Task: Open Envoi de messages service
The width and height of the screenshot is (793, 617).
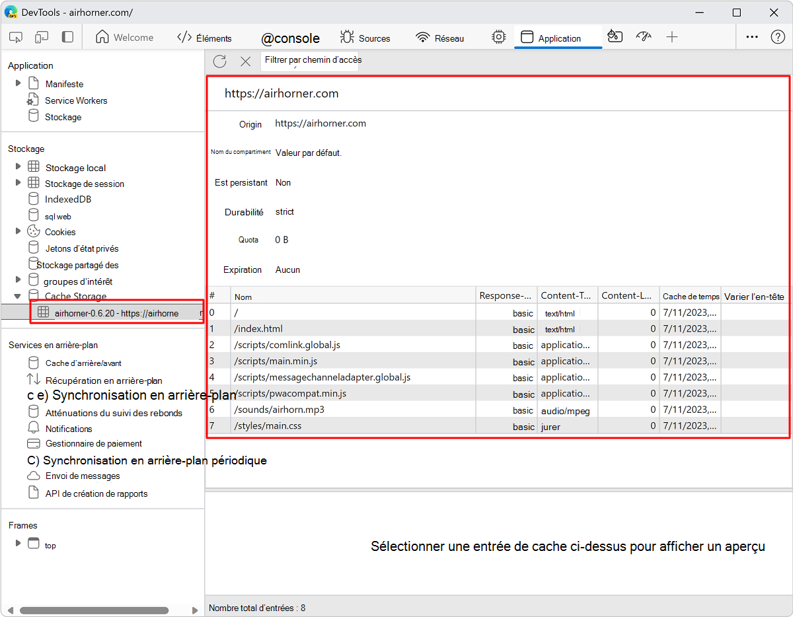Action: pos(83,476)
